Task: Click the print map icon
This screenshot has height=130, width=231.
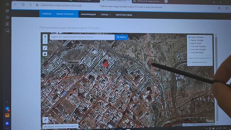Action: tap(45, 54)
